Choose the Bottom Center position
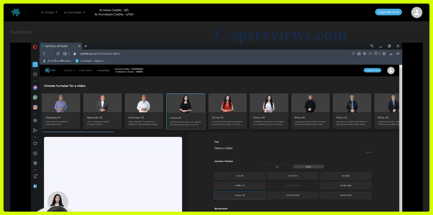 pyautogui.click(x=293, y=195)
